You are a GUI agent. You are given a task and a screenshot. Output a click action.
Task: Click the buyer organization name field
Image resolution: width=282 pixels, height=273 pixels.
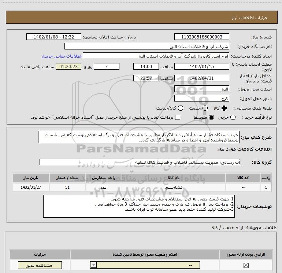point(147,46)
